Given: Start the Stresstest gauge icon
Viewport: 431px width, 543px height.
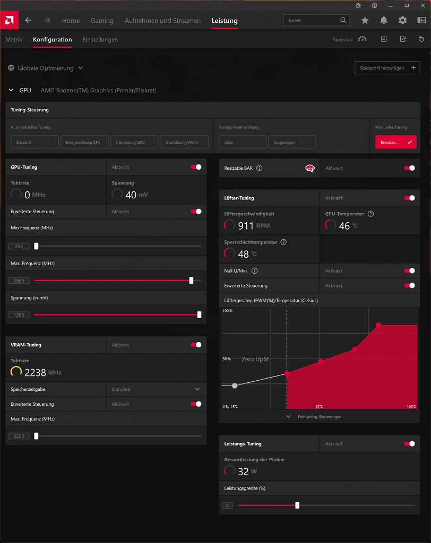Looking at the screenshot, I should 363,39.
